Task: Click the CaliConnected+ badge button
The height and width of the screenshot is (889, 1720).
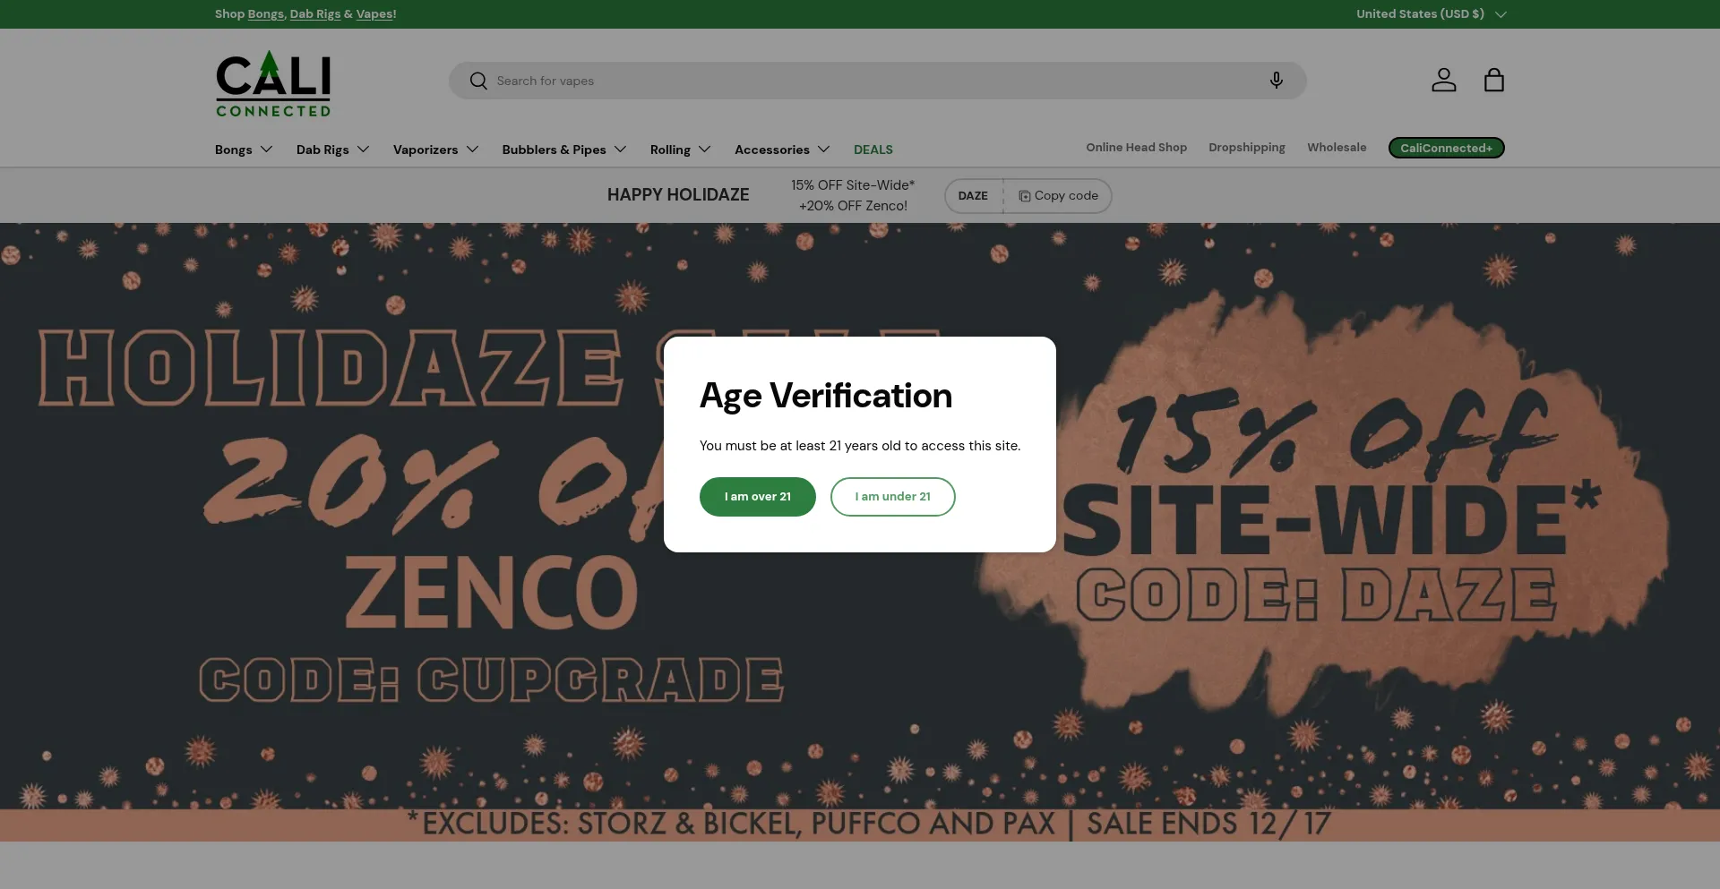Action: click(1446, 148)
